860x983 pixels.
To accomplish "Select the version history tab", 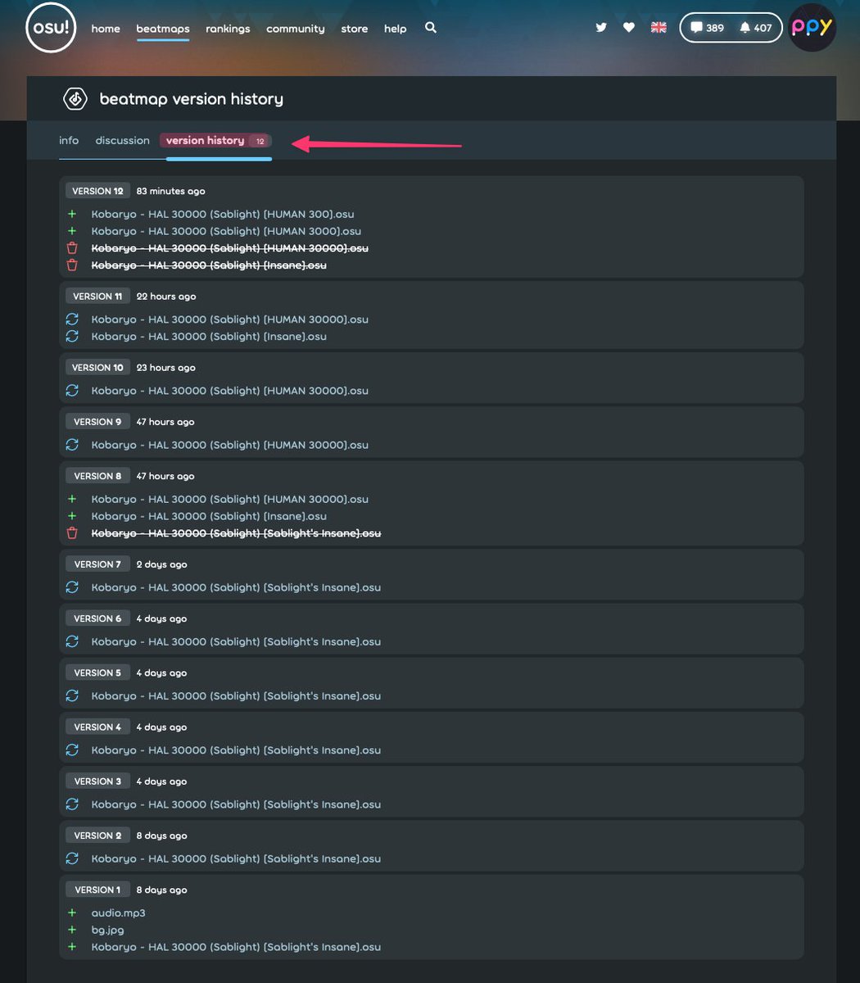I will [x=216, y=141].
